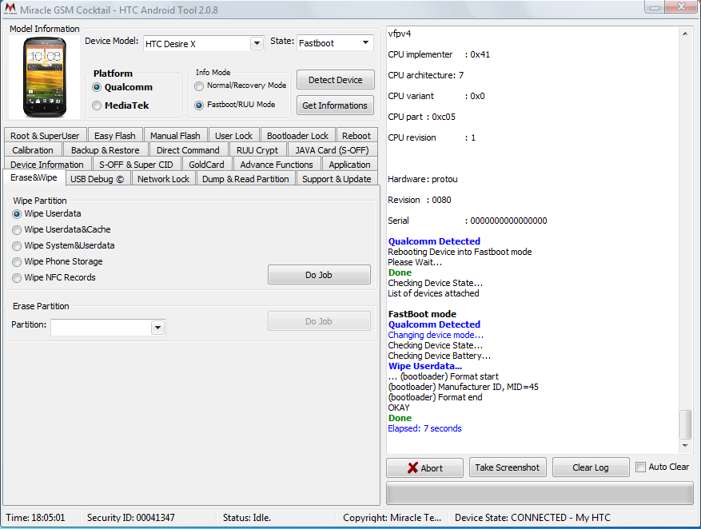Open the Device Model dropdown

click(x=257, y=43)
